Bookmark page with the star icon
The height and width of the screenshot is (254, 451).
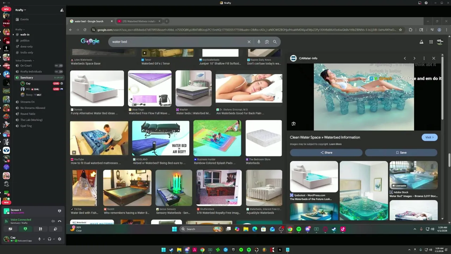[x=400, y=30]
